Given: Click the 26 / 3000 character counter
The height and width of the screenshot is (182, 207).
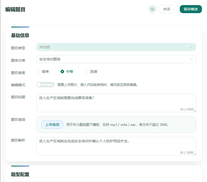Looking at the screenshot, I should tap(187, 152).
